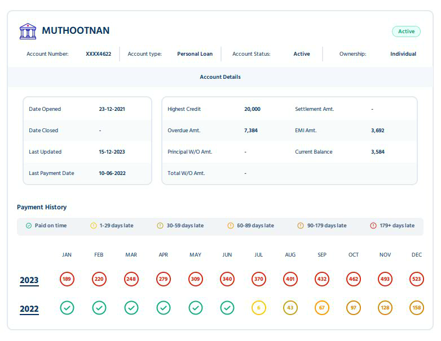Select the 2022 year link
Viewport: 441px width, 341px height.
(29, 309)
